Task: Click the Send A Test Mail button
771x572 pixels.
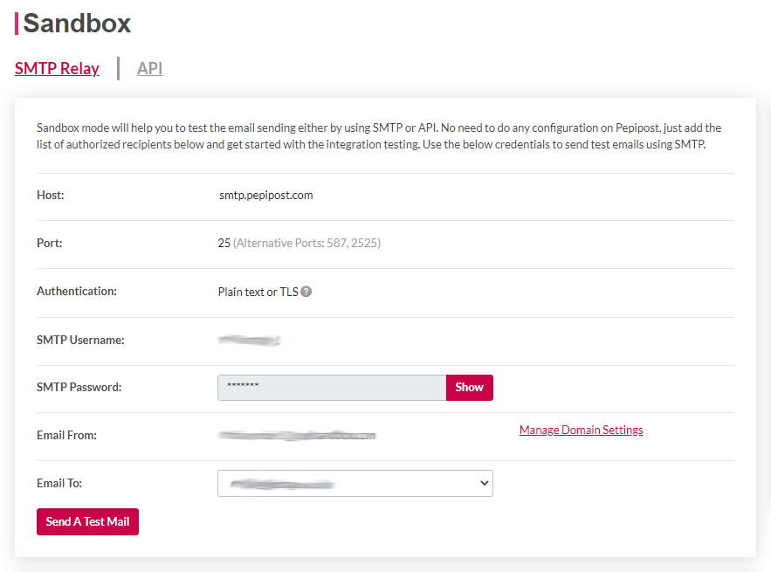Action: point(87,521)
